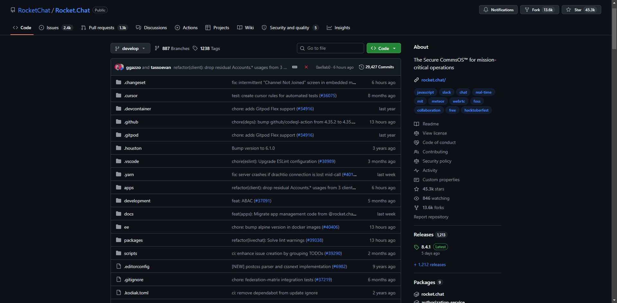Click the Security policy link
The height and width of the screenshot is (303, 617).
(x=437, y=161)
